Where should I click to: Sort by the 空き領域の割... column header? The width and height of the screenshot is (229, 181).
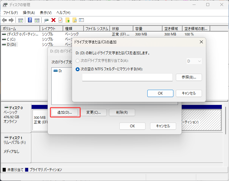click(196, 29)
